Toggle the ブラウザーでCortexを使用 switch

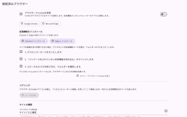164,14
